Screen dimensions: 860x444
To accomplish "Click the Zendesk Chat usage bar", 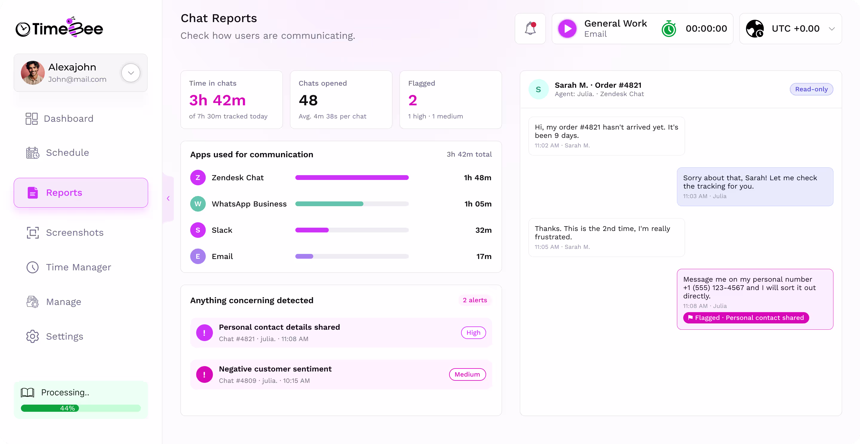I will point(352,178).
